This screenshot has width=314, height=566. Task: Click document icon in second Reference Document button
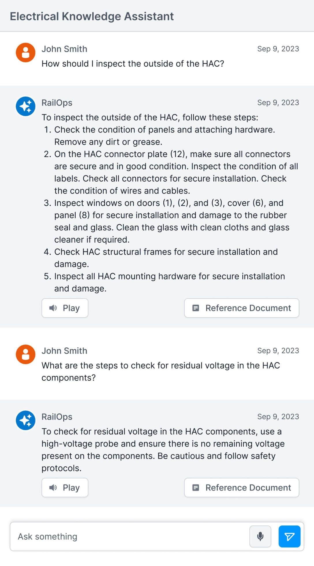pos(196,488)
